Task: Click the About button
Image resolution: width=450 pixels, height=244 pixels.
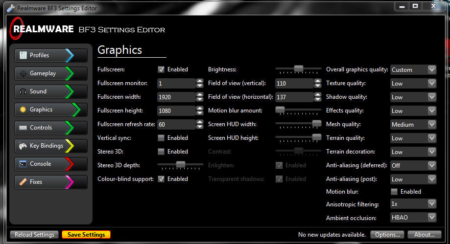Action: pos(425,235)
